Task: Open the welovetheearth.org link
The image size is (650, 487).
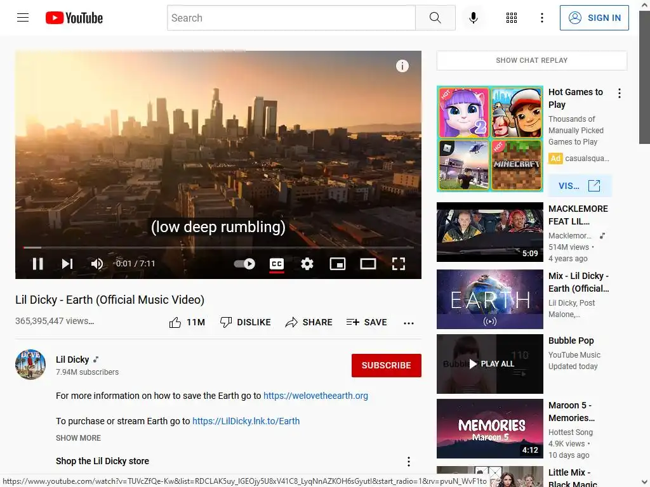Action: pos(315,396)
